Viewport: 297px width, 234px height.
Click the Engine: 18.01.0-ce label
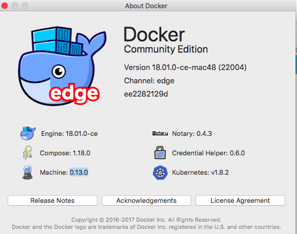[69, 134]
